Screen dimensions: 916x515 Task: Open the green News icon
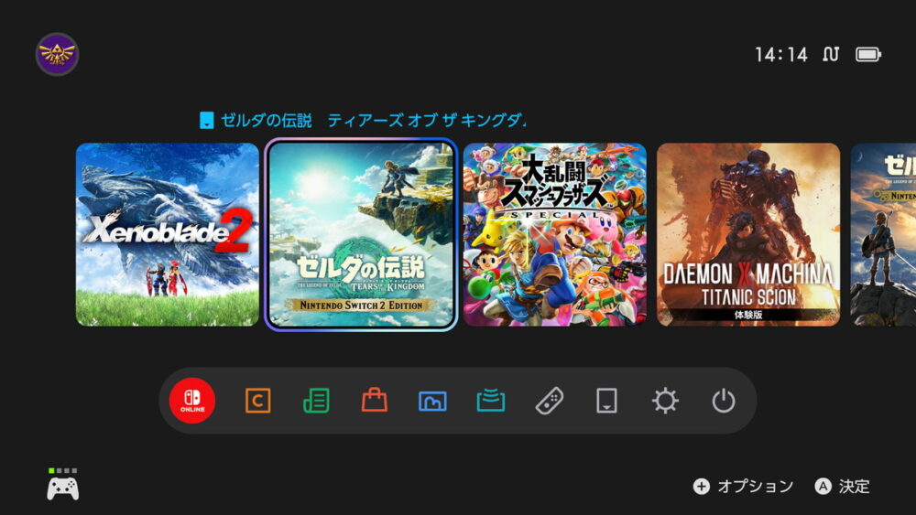[316, 401]
